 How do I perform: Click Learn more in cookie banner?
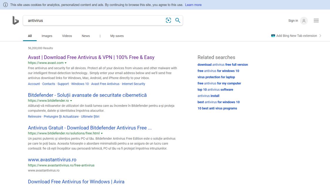[x=193, y=5]
